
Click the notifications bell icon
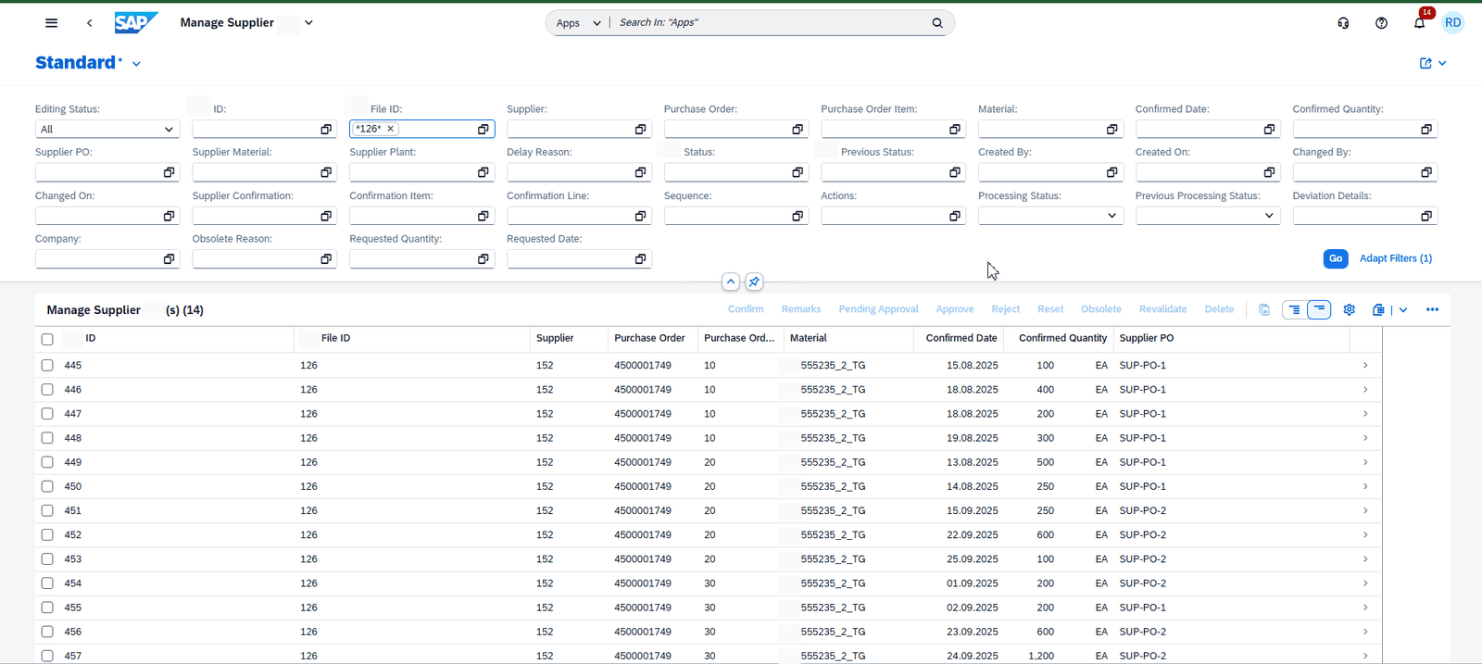click(x=1419, y=23)
